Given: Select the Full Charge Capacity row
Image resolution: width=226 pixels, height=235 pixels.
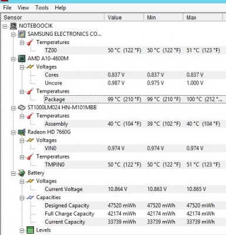Looking at the screenshot, I should (135, 214).
